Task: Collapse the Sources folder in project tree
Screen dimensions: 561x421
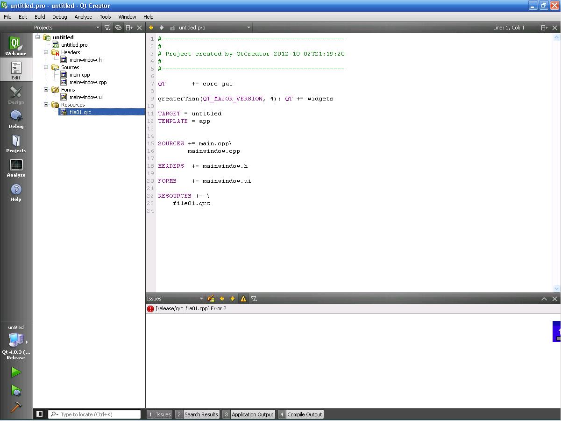Action: pos(47,67)
